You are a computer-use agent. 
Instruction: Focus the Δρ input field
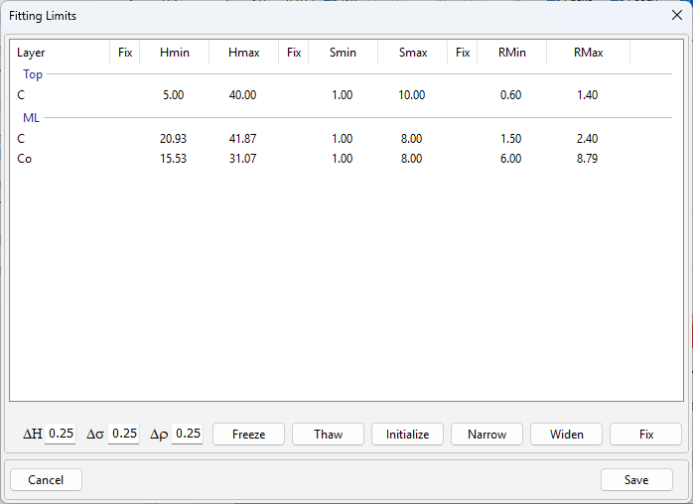coord(188,434)
